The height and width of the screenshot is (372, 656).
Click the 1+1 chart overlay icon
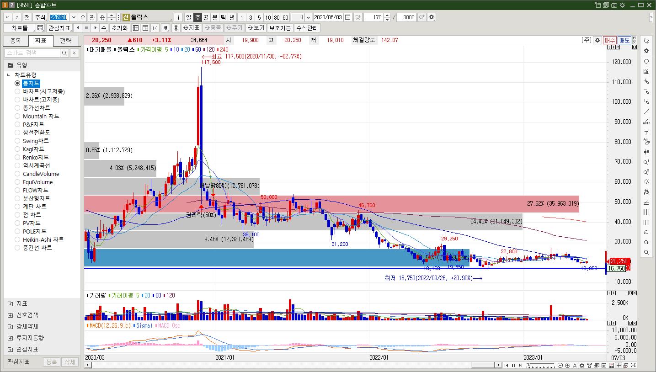click(155, 28)
